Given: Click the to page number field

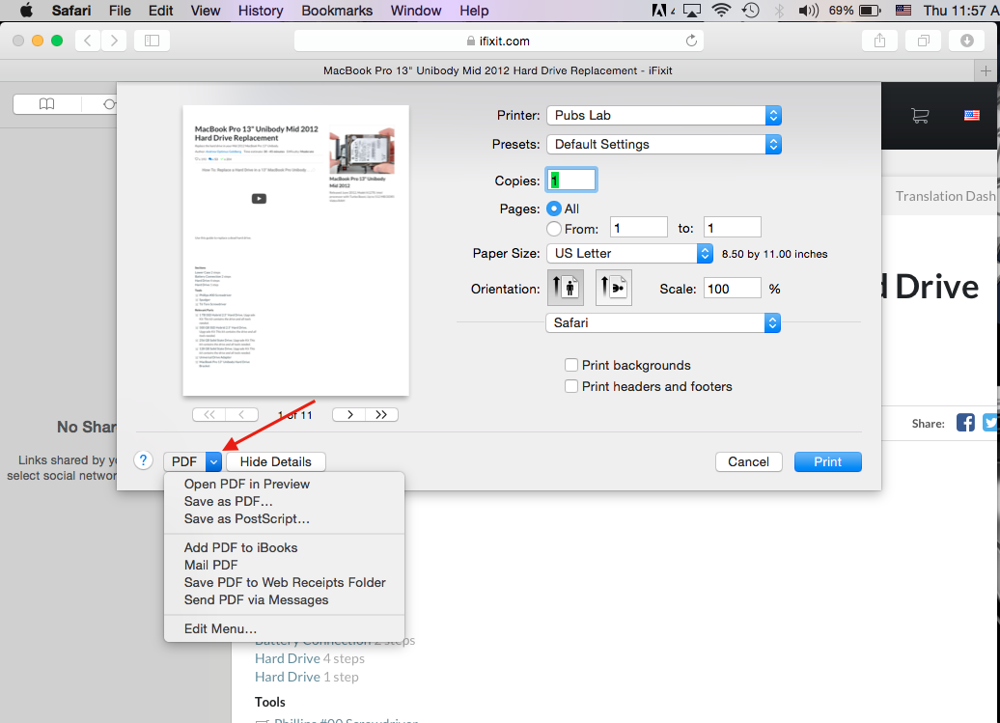Looking at the screenshot, I should point(732,228).
